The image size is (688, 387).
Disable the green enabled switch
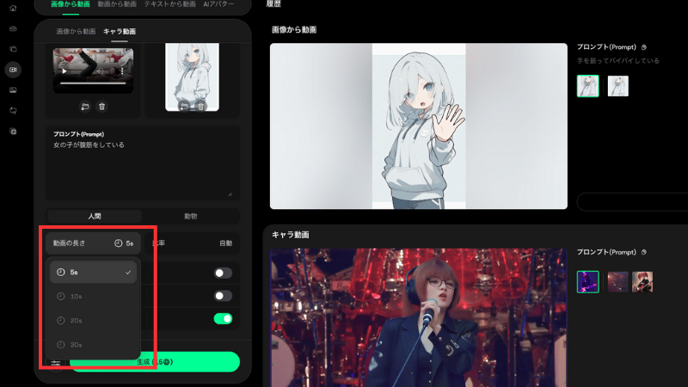223,319
